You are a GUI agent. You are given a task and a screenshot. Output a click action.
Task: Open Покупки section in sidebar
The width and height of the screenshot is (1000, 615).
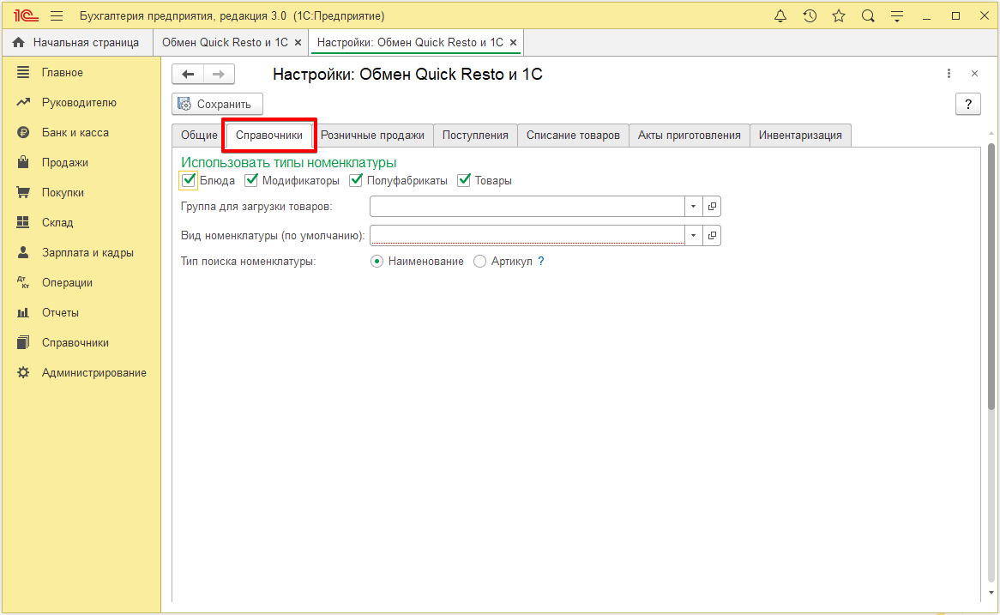click(81, 193)
